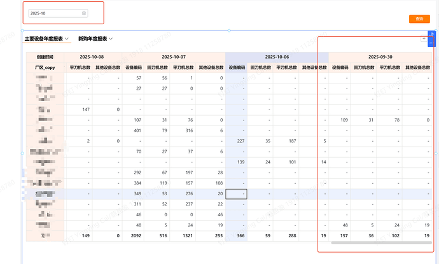Click the calendar icon in the date field

coord(84,13)
